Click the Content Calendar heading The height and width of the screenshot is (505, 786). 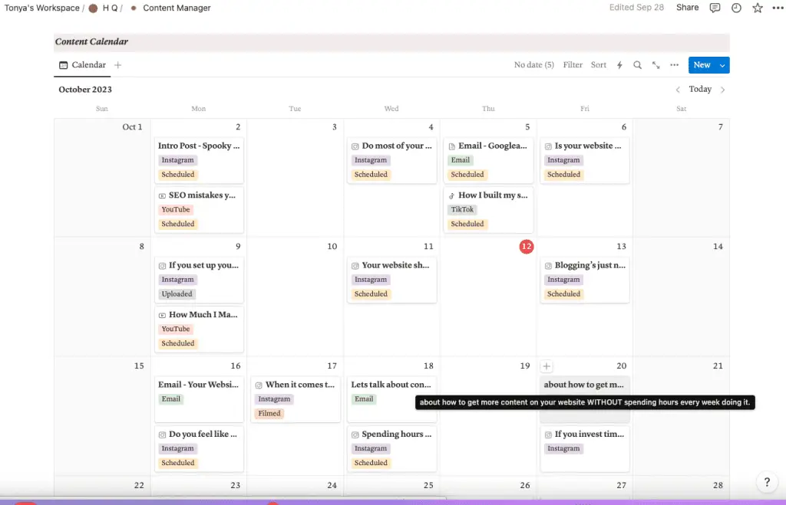(x=91, y=41)
